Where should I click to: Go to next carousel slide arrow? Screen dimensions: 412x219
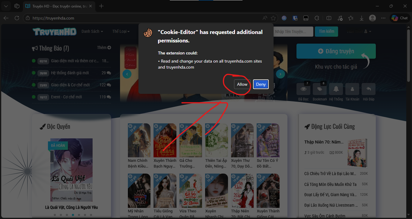click(x=280, y=74)
